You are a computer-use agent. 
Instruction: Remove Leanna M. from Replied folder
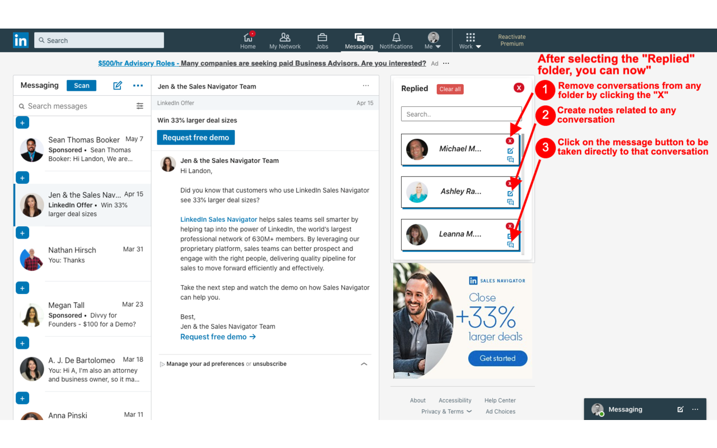[x=510, y=226]
